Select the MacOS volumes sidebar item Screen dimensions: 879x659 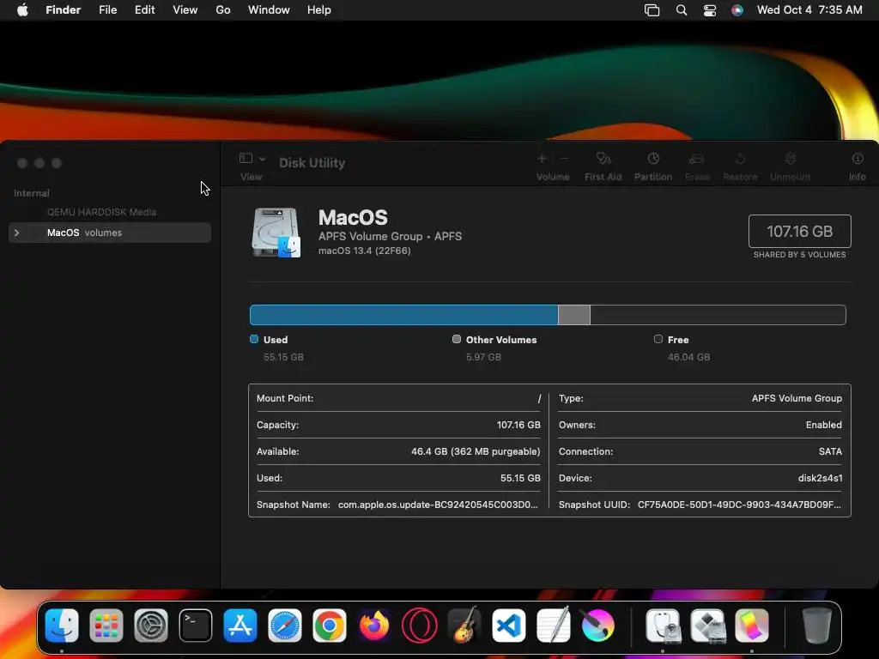click(x=110, y=233)
